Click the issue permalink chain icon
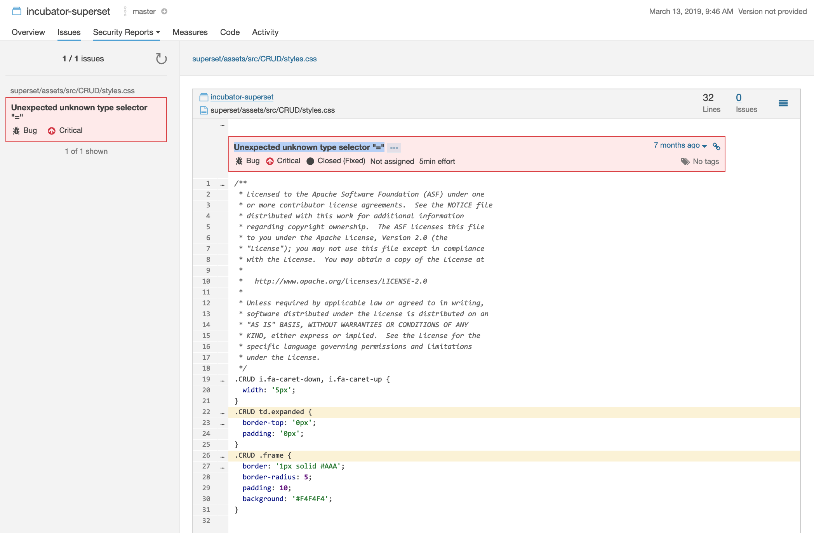The height and width of the screenshot is (533, 814). pos(717,146)
